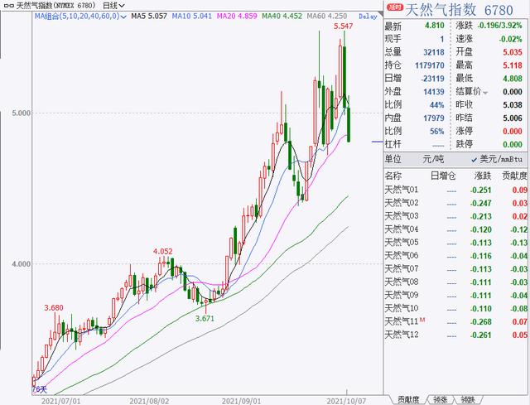The width and height of the screenshot is (530, 405).
Task: Click the 4.052 peak price label
Action: 162,252
